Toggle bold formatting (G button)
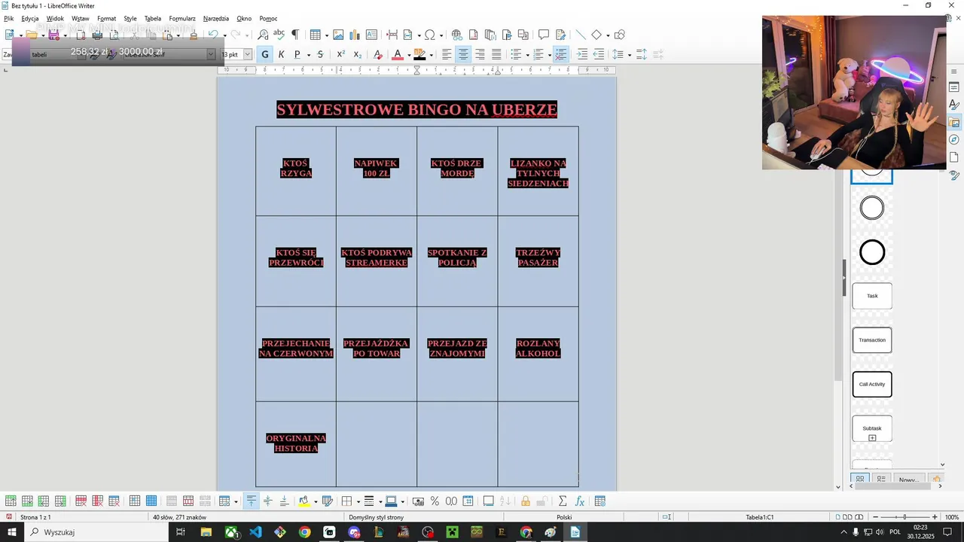The width and height of the screenshot is (964, 542). click(x=264, y=54)
